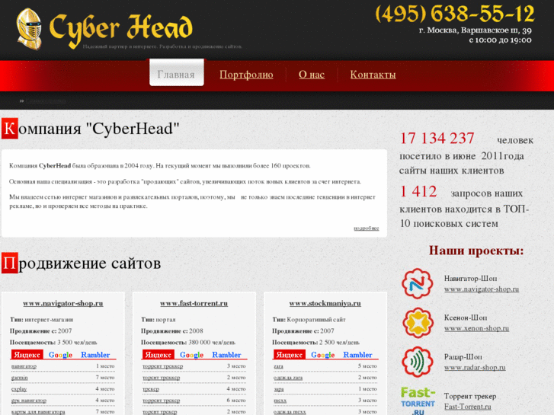Screen dimensions: 554x415
Task: Click the Наши проекты: heading
Action: tap(476, 251)
